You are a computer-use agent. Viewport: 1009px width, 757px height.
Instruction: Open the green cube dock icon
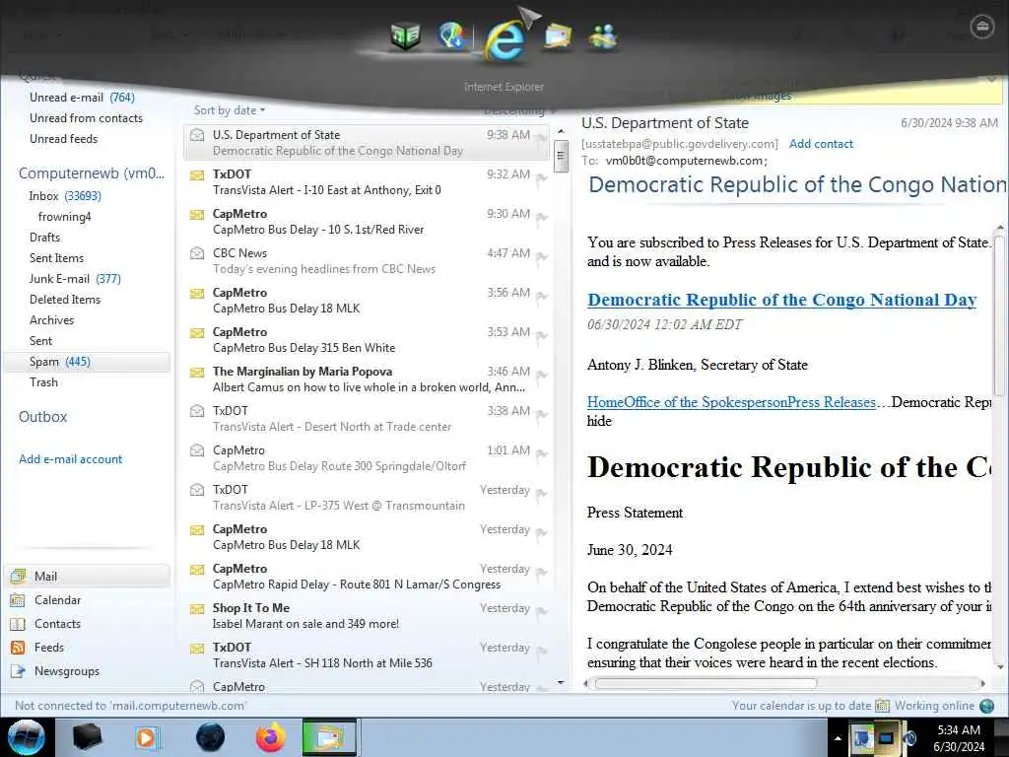pyautogui.click(x=405, y=35)
